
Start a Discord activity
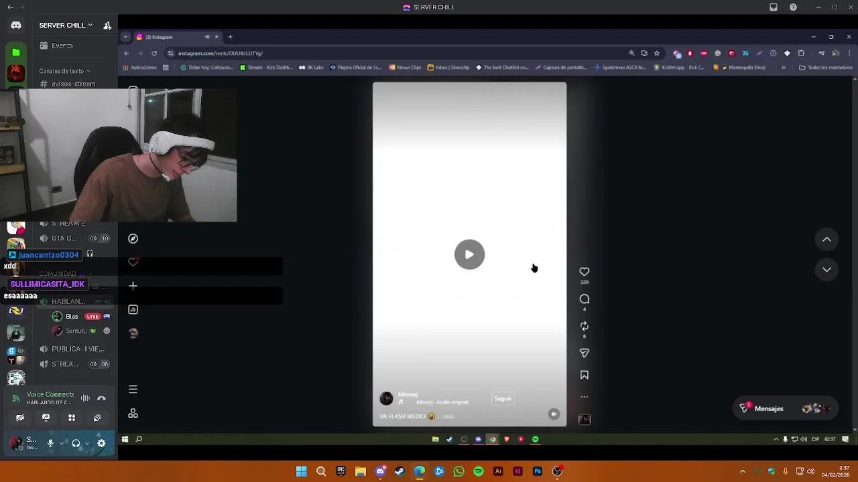coord(72,418)
